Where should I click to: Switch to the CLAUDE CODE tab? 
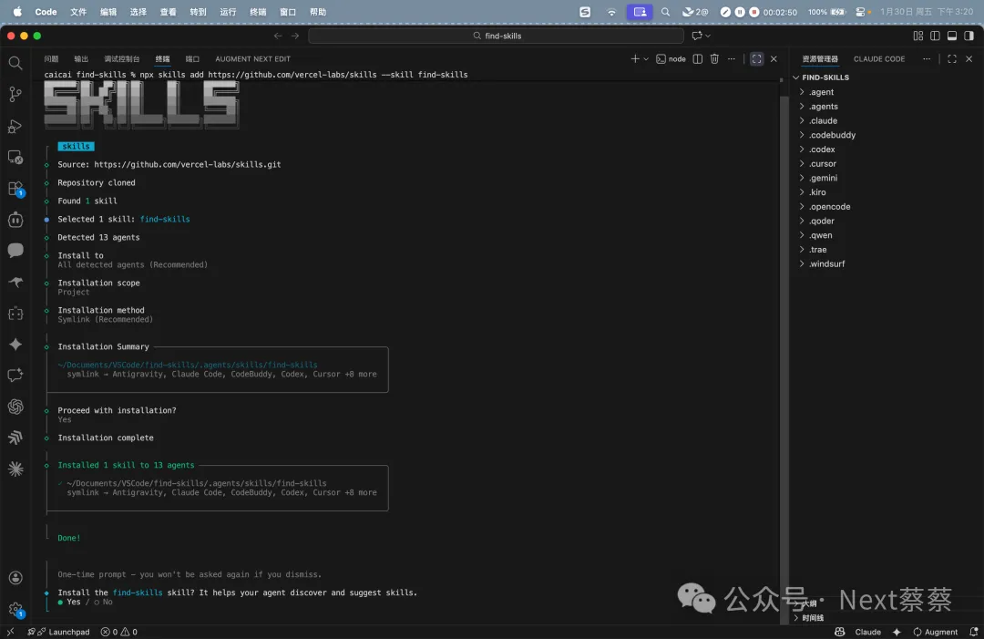tap(879, 59)
